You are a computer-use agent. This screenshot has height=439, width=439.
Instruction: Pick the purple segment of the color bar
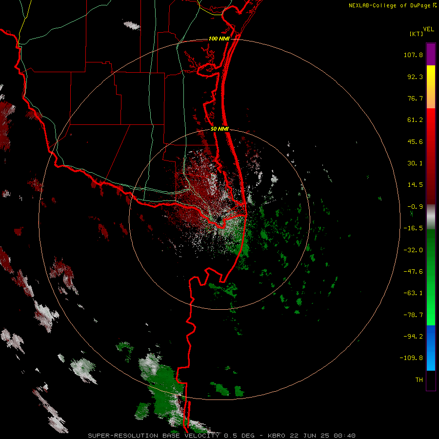(x=431, y=54)
